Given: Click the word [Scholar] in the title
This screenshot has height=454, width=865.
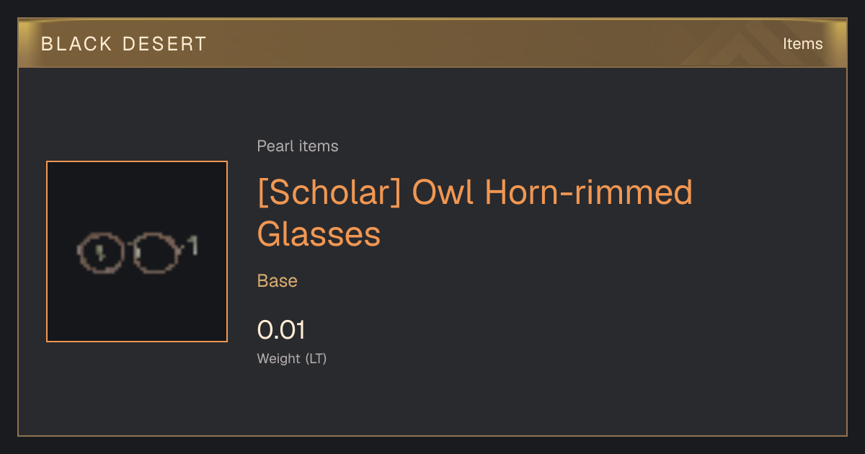Looking at the screenshot, I should [x=329, y=192].
